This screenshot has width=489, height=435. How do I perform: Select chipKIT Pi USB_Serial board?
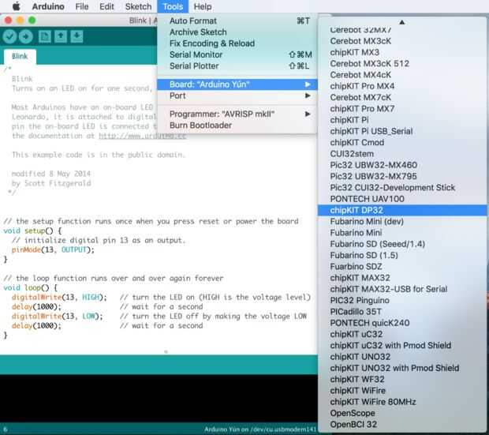point(402,131)
